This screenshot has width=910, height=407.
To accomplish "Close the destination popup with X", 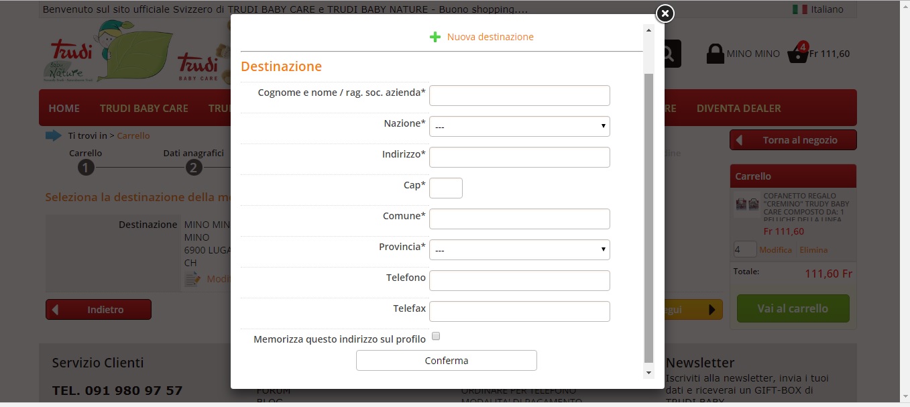I will click(664, 13).
